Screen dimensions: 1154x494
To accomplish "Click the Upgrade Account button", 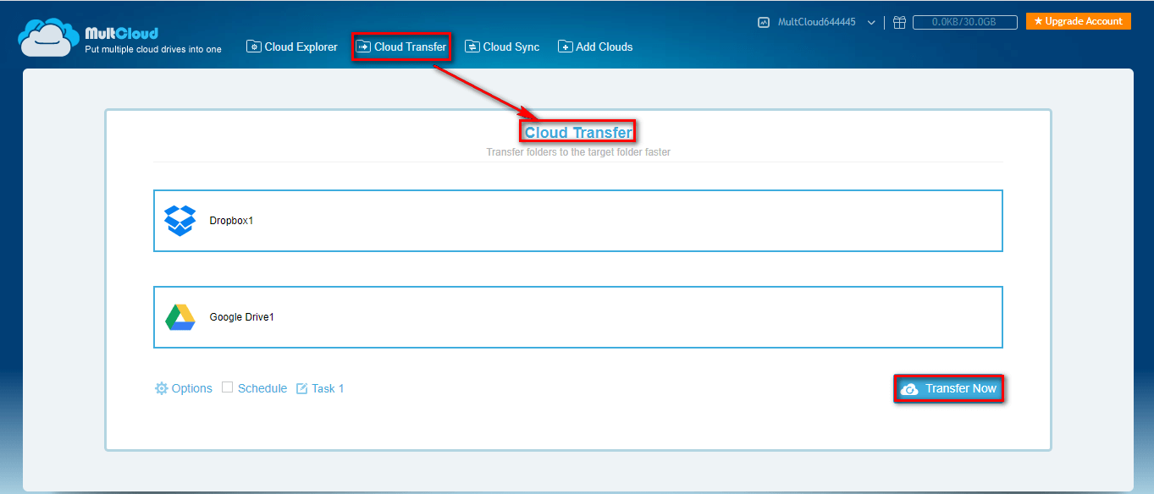I will [1078, 21].
